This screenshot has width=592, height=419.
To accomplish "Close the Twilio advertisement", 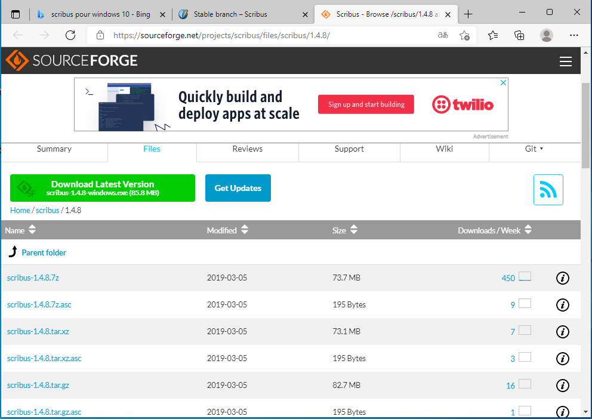I will point(503,83).
